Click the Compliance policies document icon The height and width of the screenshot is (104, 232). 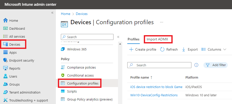pyautogui.click(x=63, y=67)
